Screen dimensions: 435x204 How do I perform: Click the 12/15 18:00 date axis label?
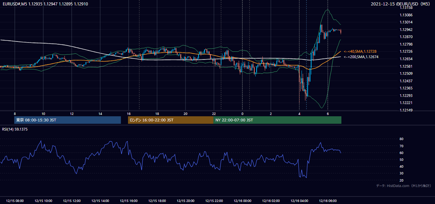(x=157, y=201)
